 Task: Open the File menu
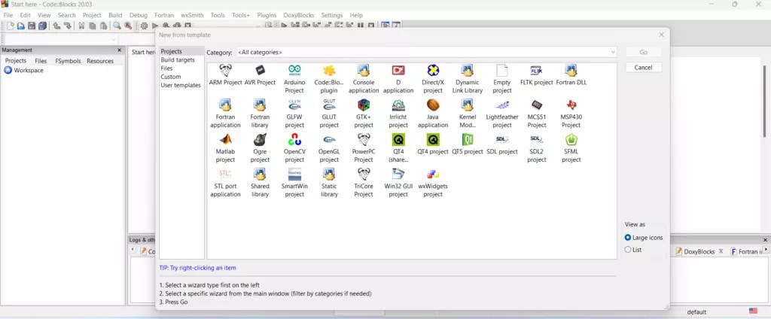pyautogui.click(x=8, y=15)
